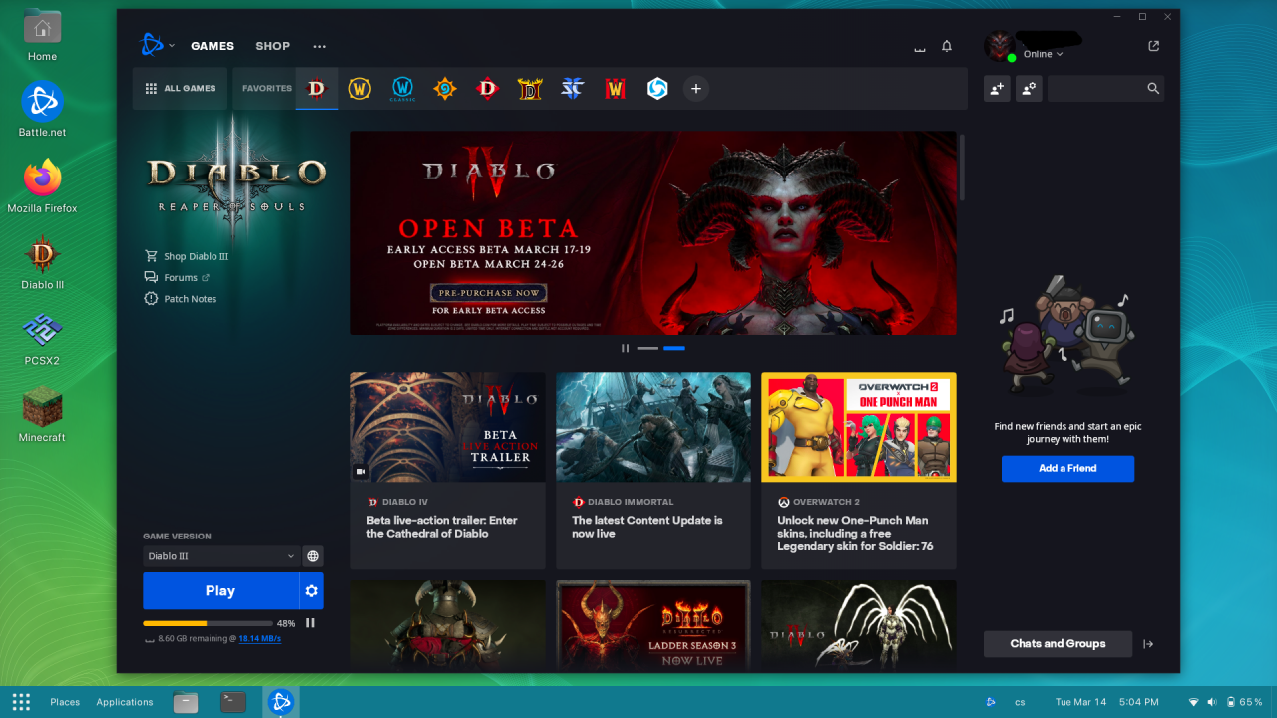Click the 18.14 MB/s download speed link
This screenshot has width=1277, height=718.
point(260,639)
